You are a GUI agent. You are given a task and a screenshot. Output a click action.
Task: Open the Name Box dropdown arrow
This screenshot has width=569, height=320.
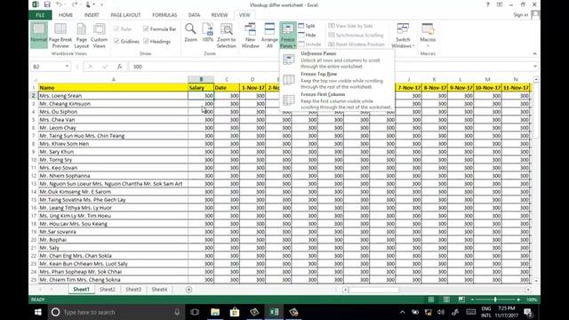coord(68,67)
